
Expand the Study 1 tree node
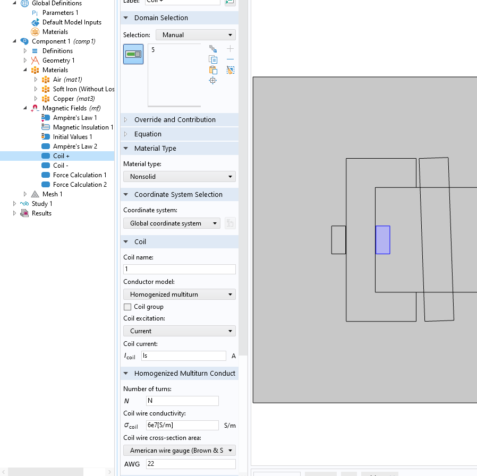click(x=14, y=204)
